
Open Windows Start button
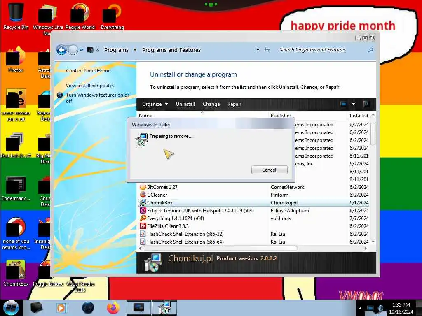[11, 308]
